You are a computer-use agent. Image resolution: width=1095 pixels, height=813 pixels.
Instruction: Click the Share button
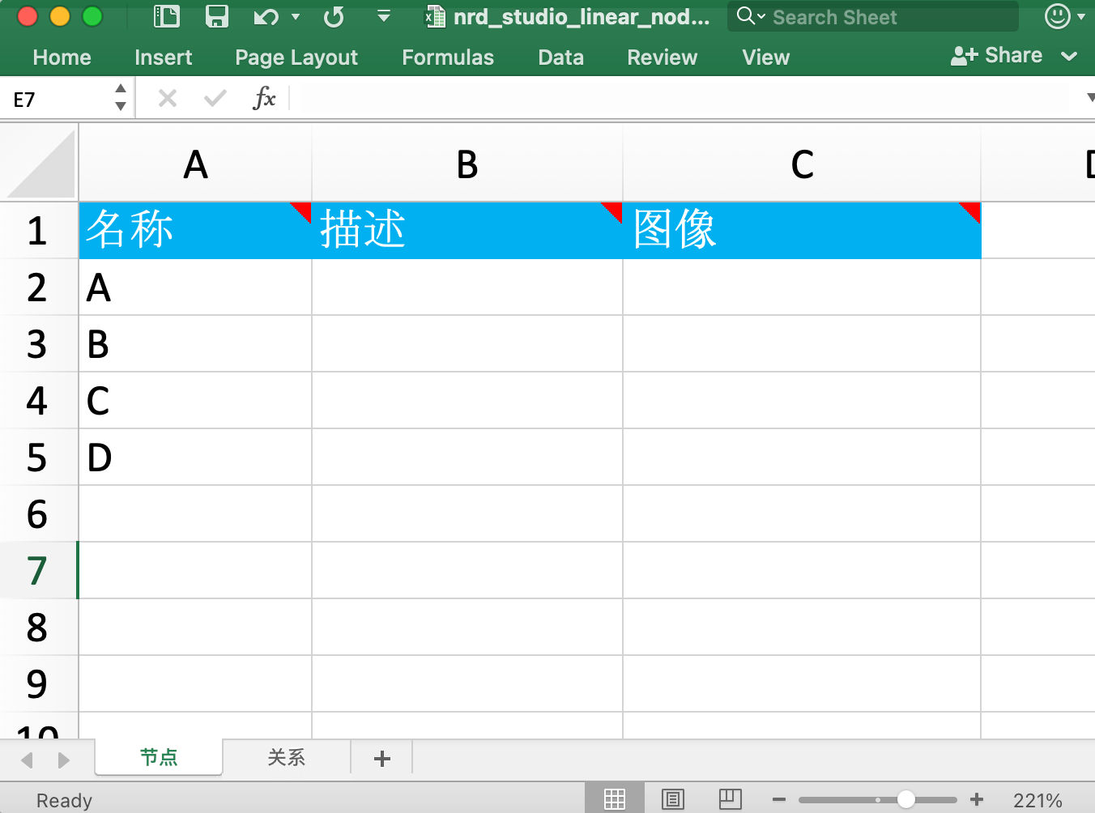click(x=997, y=55)
